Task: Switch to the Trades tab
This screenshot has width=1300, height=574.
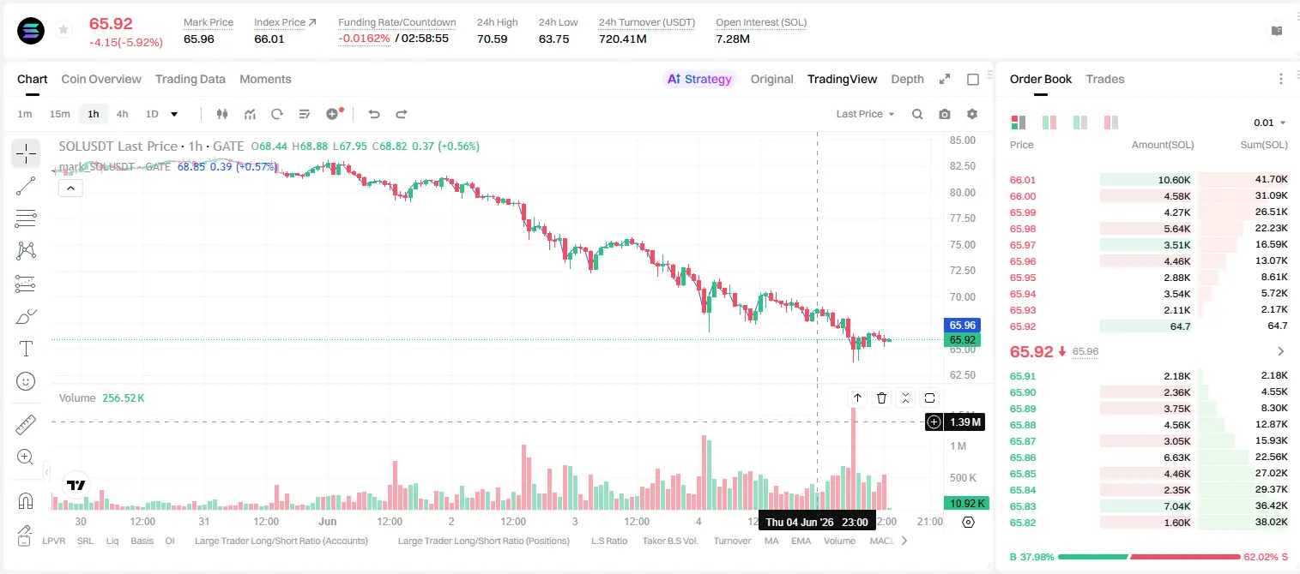Action: pyautogui.click(x=1104, y=79)
